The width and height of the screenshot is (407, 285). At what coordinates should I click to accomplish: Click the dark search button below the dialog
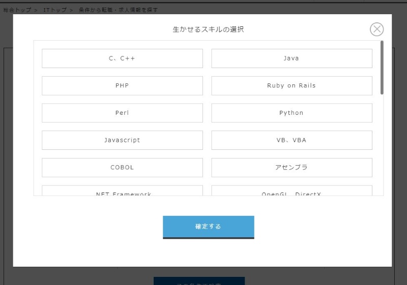pos(199,281)
